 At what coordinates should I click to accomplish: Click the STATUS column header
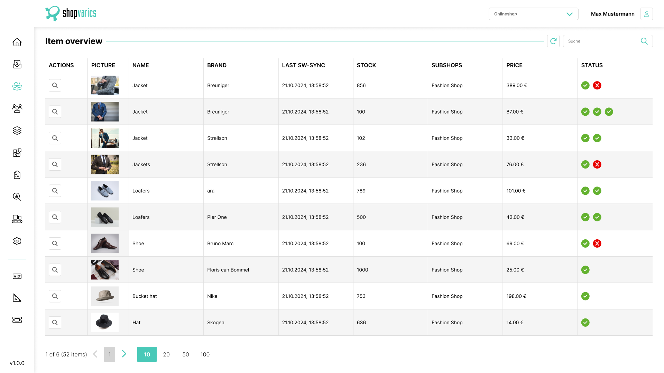pyautogui.click(x=592, y=65)
